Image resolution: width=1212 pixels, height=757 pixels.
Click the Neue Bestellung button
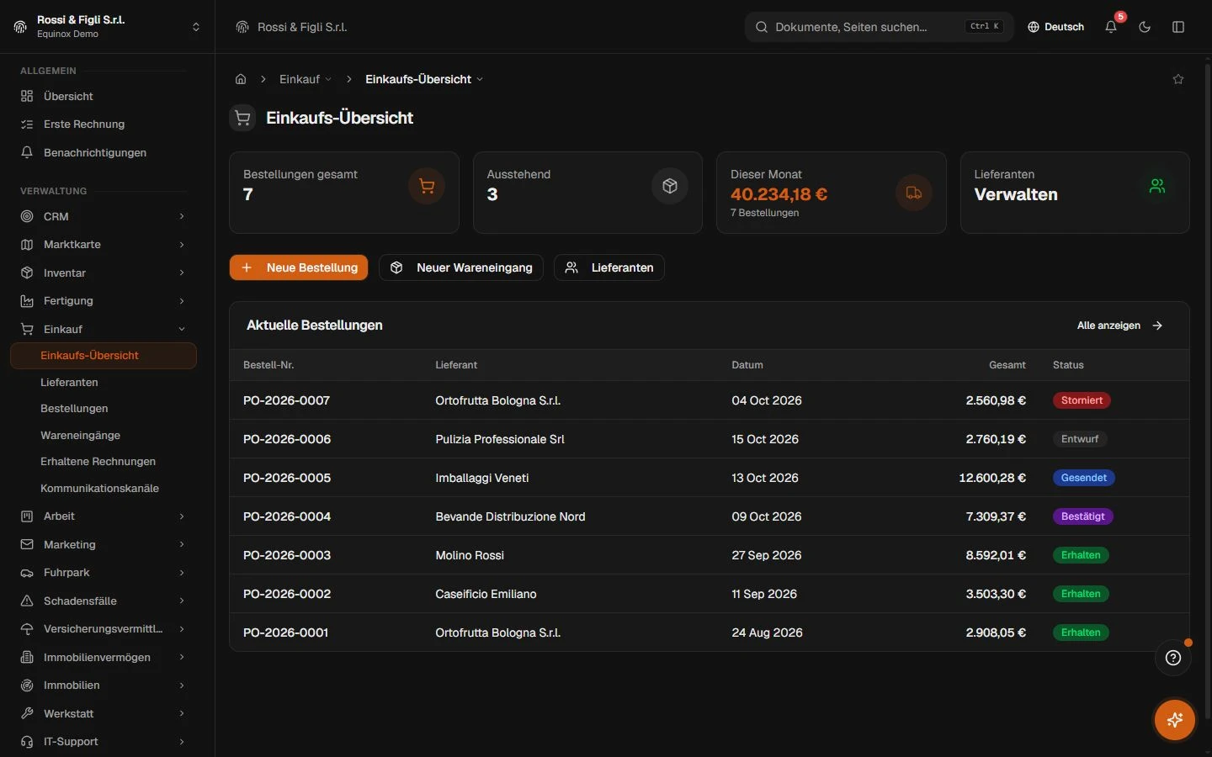[x=299, y=267]
